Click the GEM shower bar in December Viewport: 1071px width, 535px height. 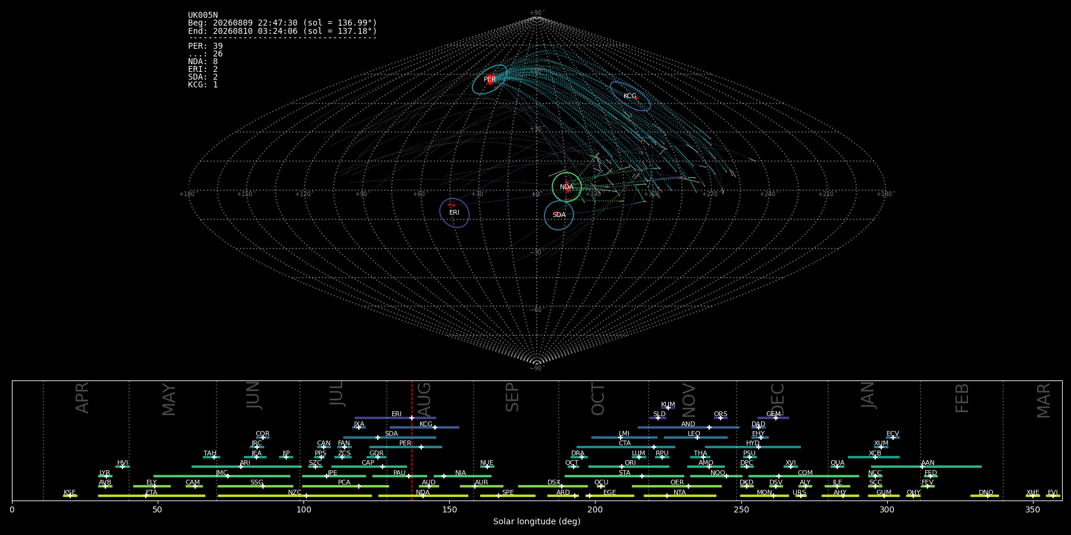[773, 418]
